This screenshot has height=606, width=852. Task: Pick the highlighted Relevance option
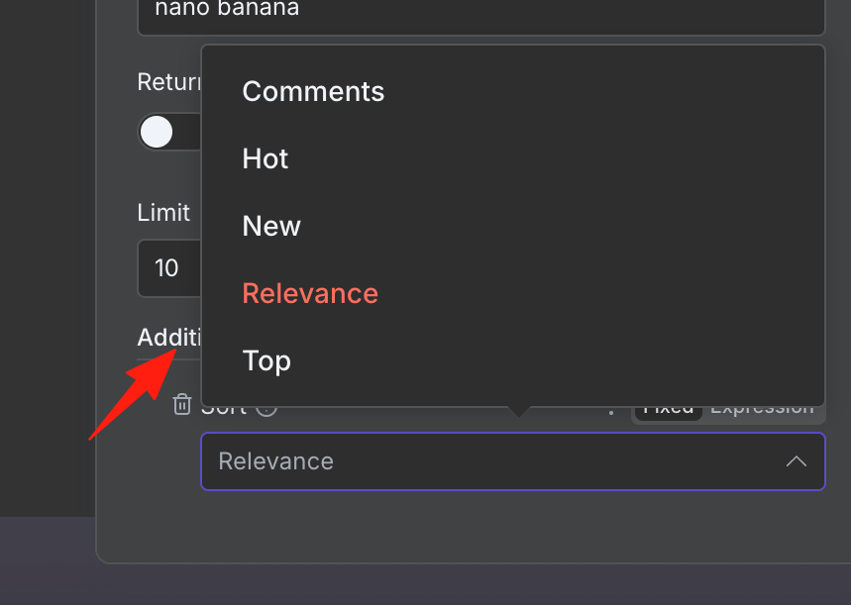click(x=310, y=293)
